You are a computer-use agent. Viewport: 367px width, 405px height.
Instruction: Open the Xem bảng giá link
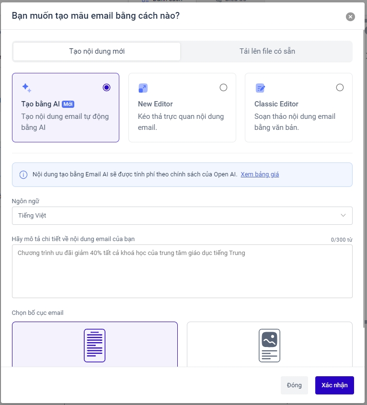260,174
